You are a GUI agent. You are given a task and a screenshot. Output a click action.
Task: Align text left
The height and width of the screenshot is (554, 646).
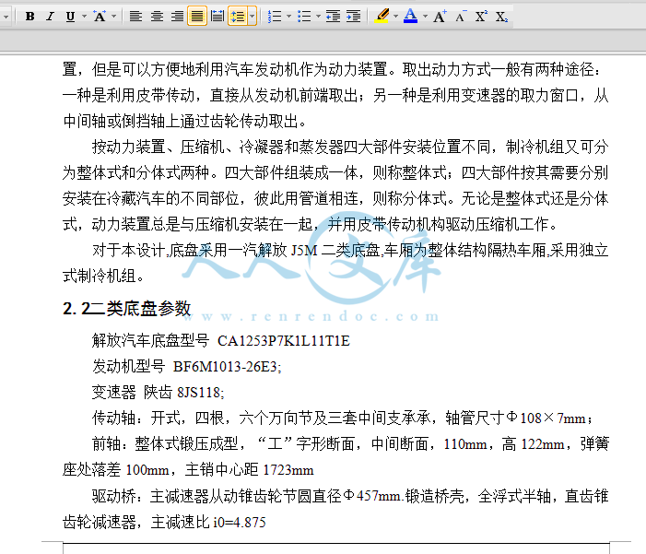click(x=135, y=17)
